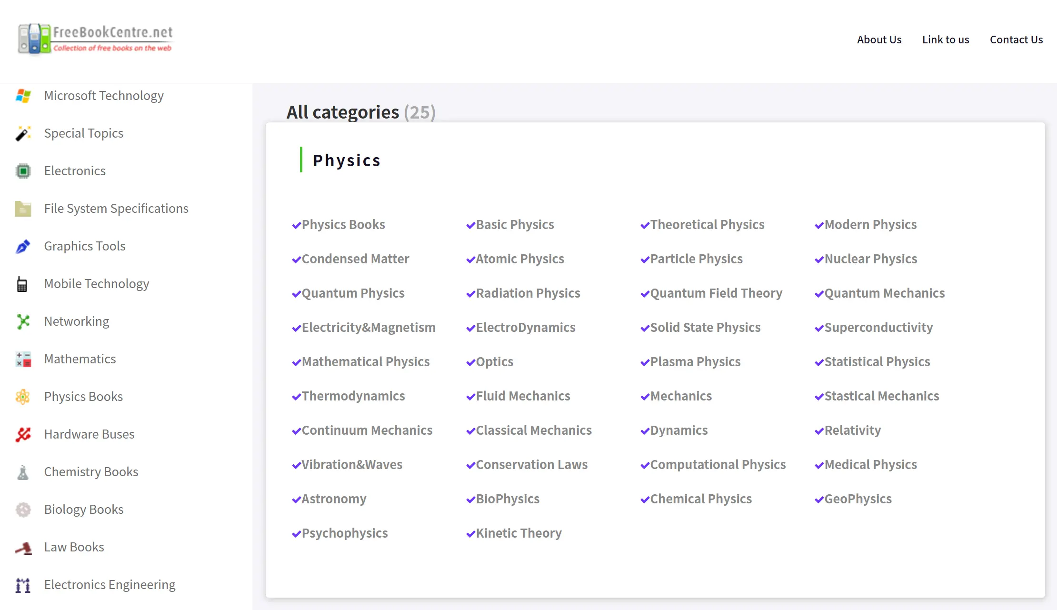Click the Networking nodes icon
Viewport: 1057px width, 610px height.
[x=23, y=321]
